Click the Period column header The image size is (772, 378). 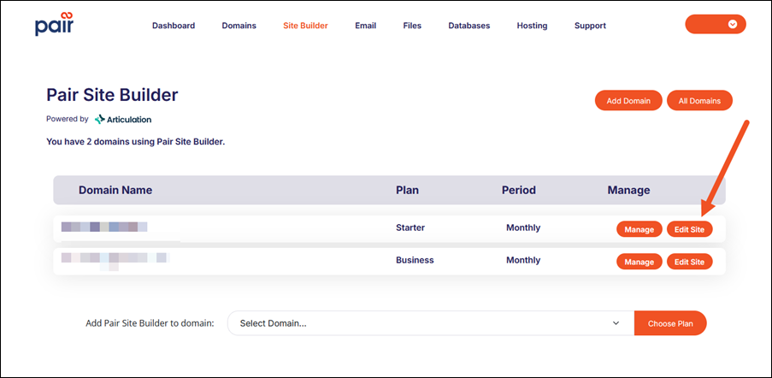coord(518,190)
